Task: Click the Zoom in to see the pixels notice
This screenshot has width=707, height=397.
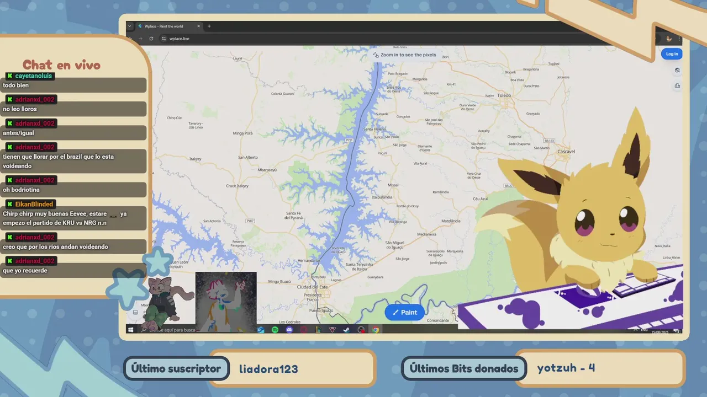Action: tap(405, 55)
